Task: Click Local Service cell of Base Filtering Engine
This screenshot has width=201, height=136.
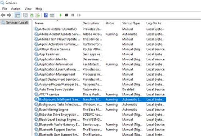Action: tap(155, 109)
